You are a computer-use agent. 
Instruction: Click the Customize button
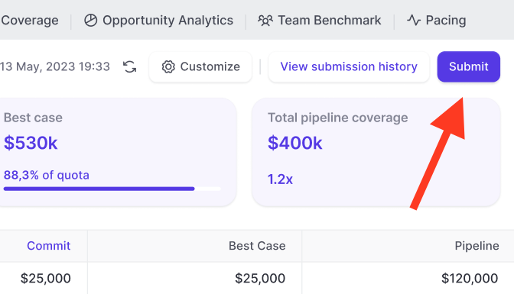coord(200,66)
